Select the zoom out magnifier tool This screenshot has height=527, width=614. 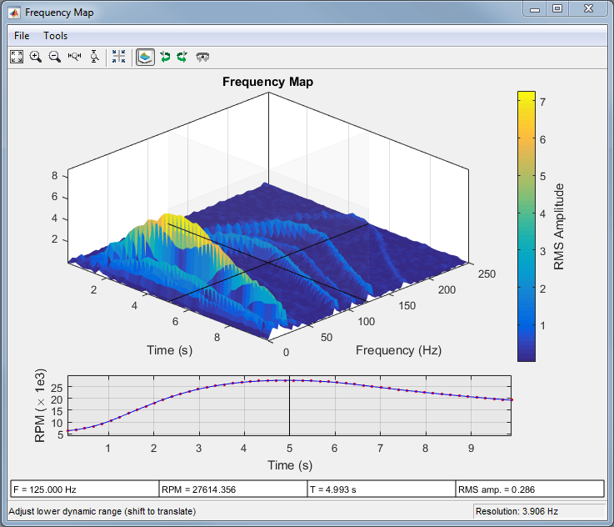(55, 57)
